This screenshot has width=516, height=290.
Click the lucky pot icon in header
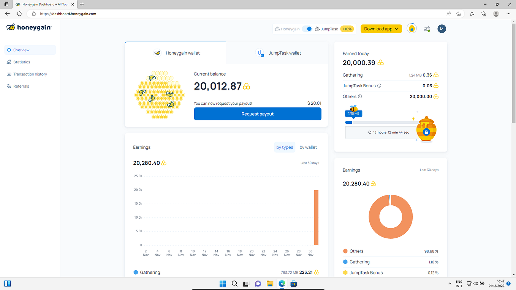point(412,28)
